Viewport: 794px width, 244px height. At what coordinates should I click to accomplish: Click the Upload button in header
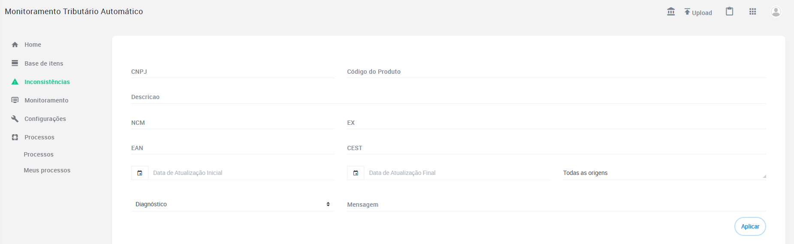point(698,12)
